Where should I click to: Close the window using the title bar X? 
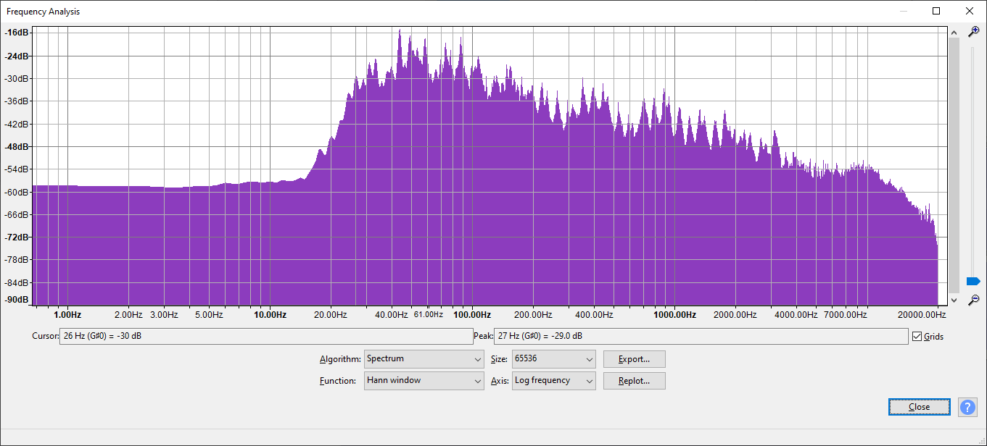tap(969, 11)
